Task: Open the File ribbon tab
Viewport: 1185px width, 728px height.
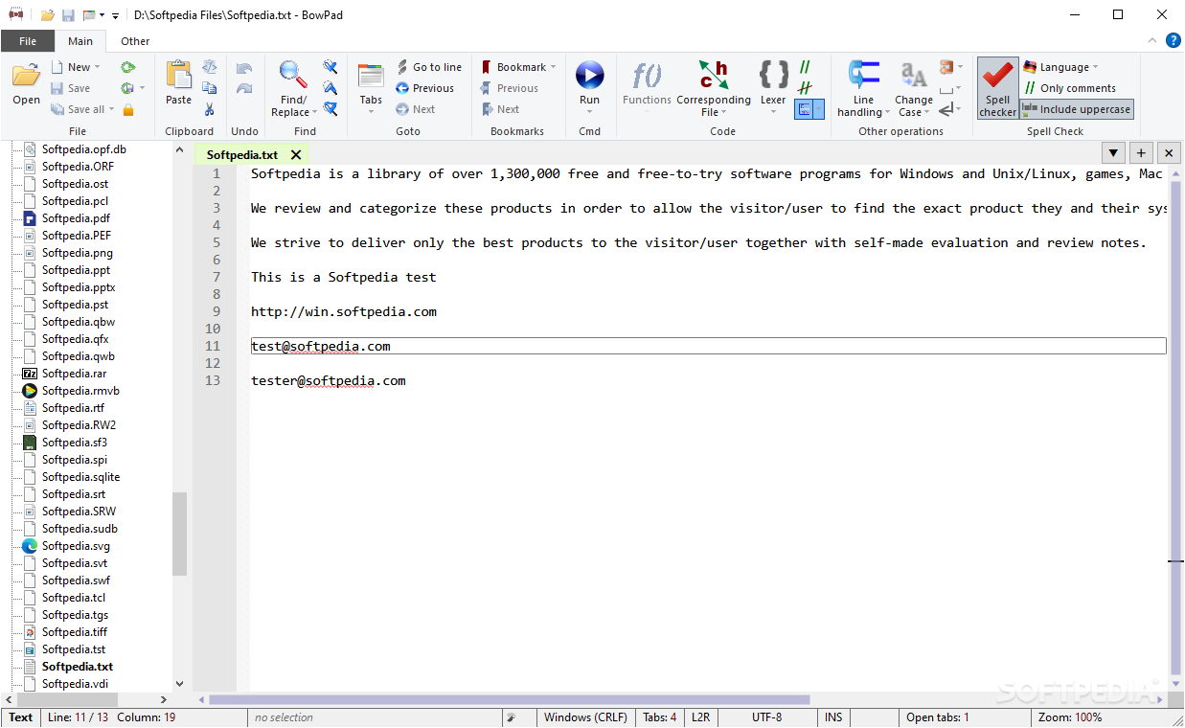Action: (x=28, y=41)
